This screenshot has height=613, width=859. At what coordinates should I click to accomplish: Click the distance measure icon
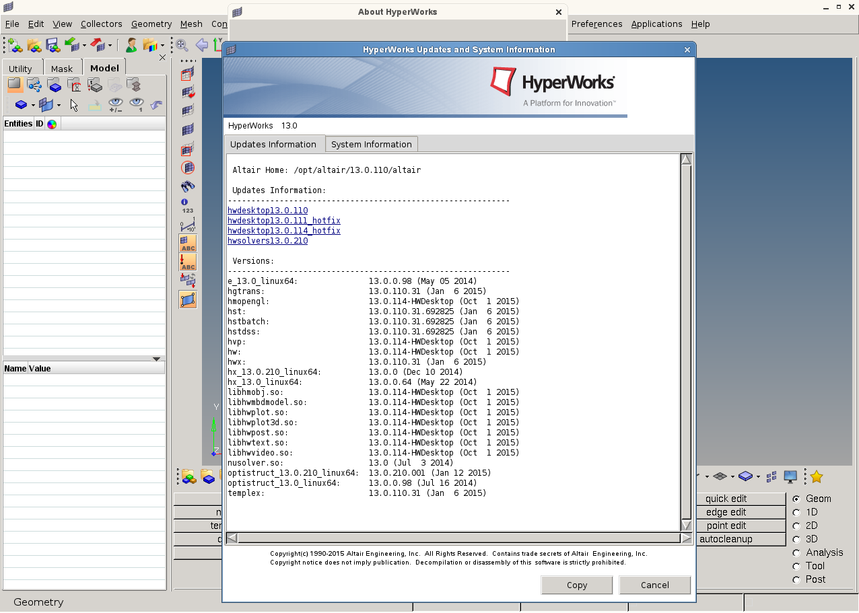click(x=188, y=225)
